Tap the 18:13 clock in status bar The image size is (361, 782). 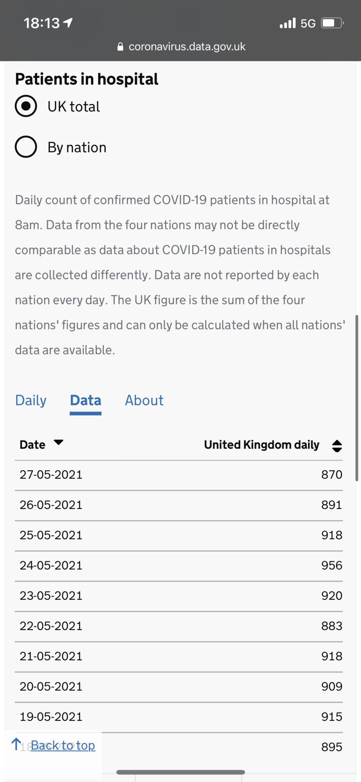(x=42, y=23)
